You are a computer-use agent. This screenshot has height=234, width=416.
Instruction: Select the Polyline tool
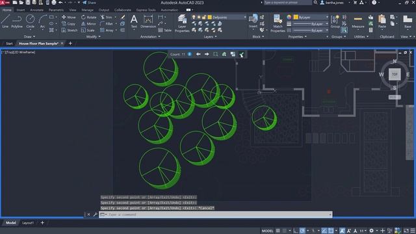point(17,21)
